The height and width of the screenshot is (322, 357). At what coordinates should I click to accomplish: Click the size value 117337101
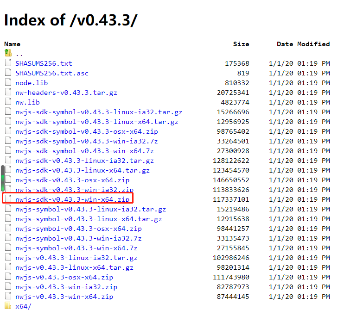coord(231,199)
